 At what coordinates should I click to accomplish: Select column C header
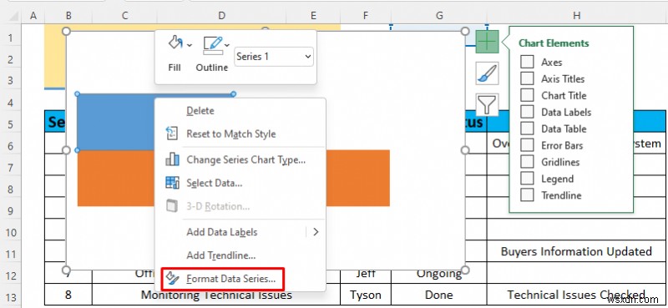point(124,16)
